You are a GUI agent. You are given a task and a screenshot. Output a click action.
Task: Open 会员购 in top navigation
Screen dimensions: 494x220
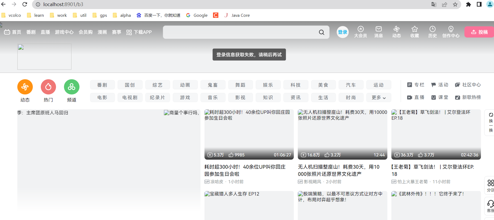[x=86, y=32]
